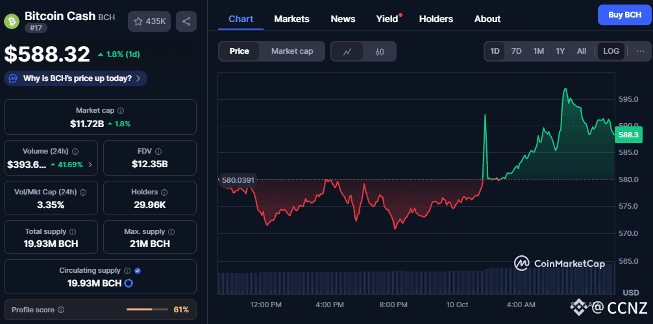Expand 'Why is BCH's price up today?'
Image resolution: width=653 pixels, height=324 pixels.
[x=75, y=78]
